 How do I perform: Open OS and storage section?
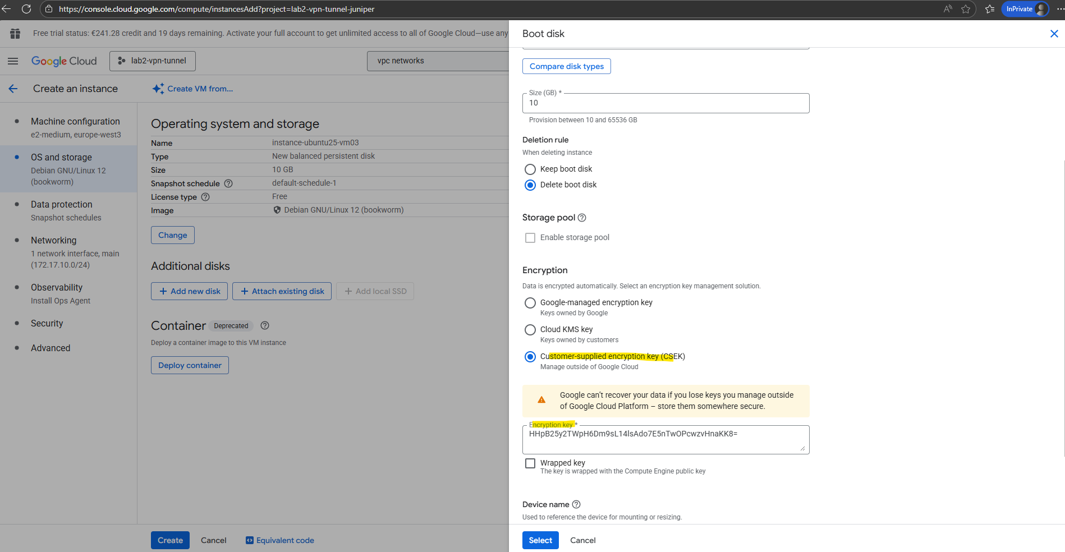pos(68,169)
